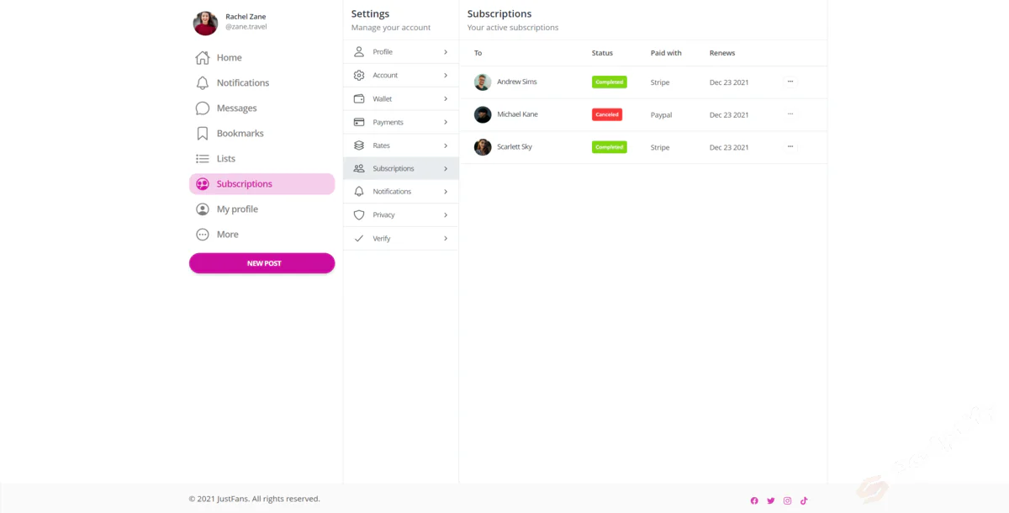Select the Privacy settings item
This screenshot has height=513, width=1009.
pyautogui.click(x=400, y=215)
